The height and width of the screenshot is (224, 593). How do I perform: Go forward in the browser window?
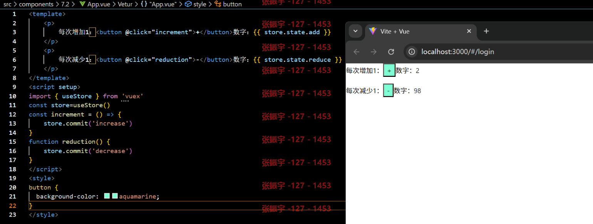point(374,51)
